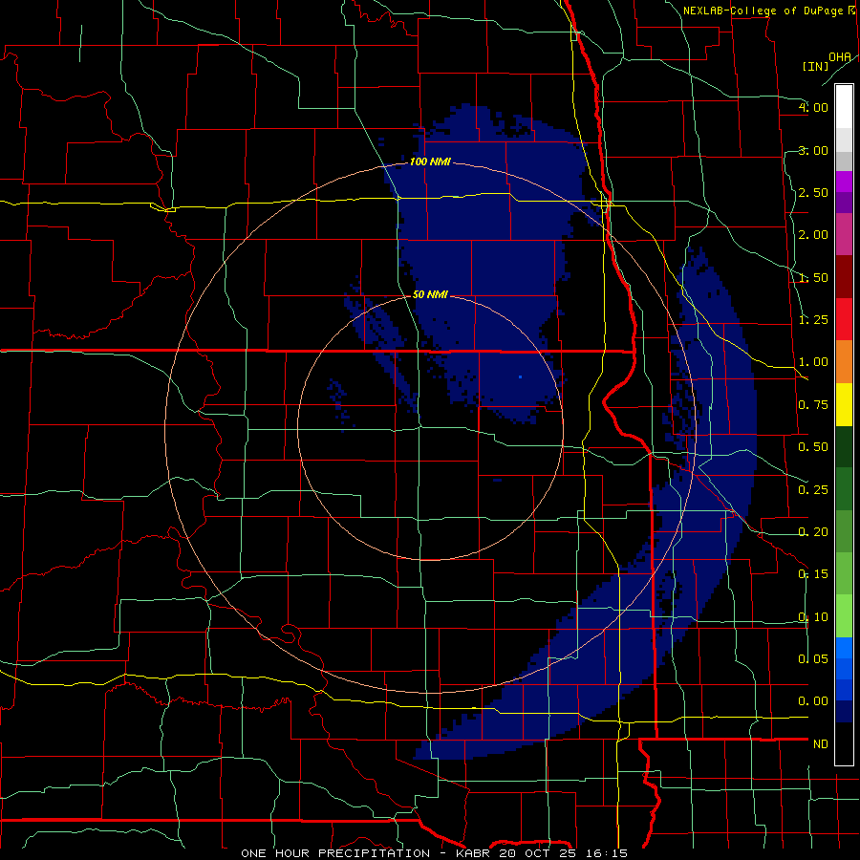Click the 0.00 legend value

813,701
